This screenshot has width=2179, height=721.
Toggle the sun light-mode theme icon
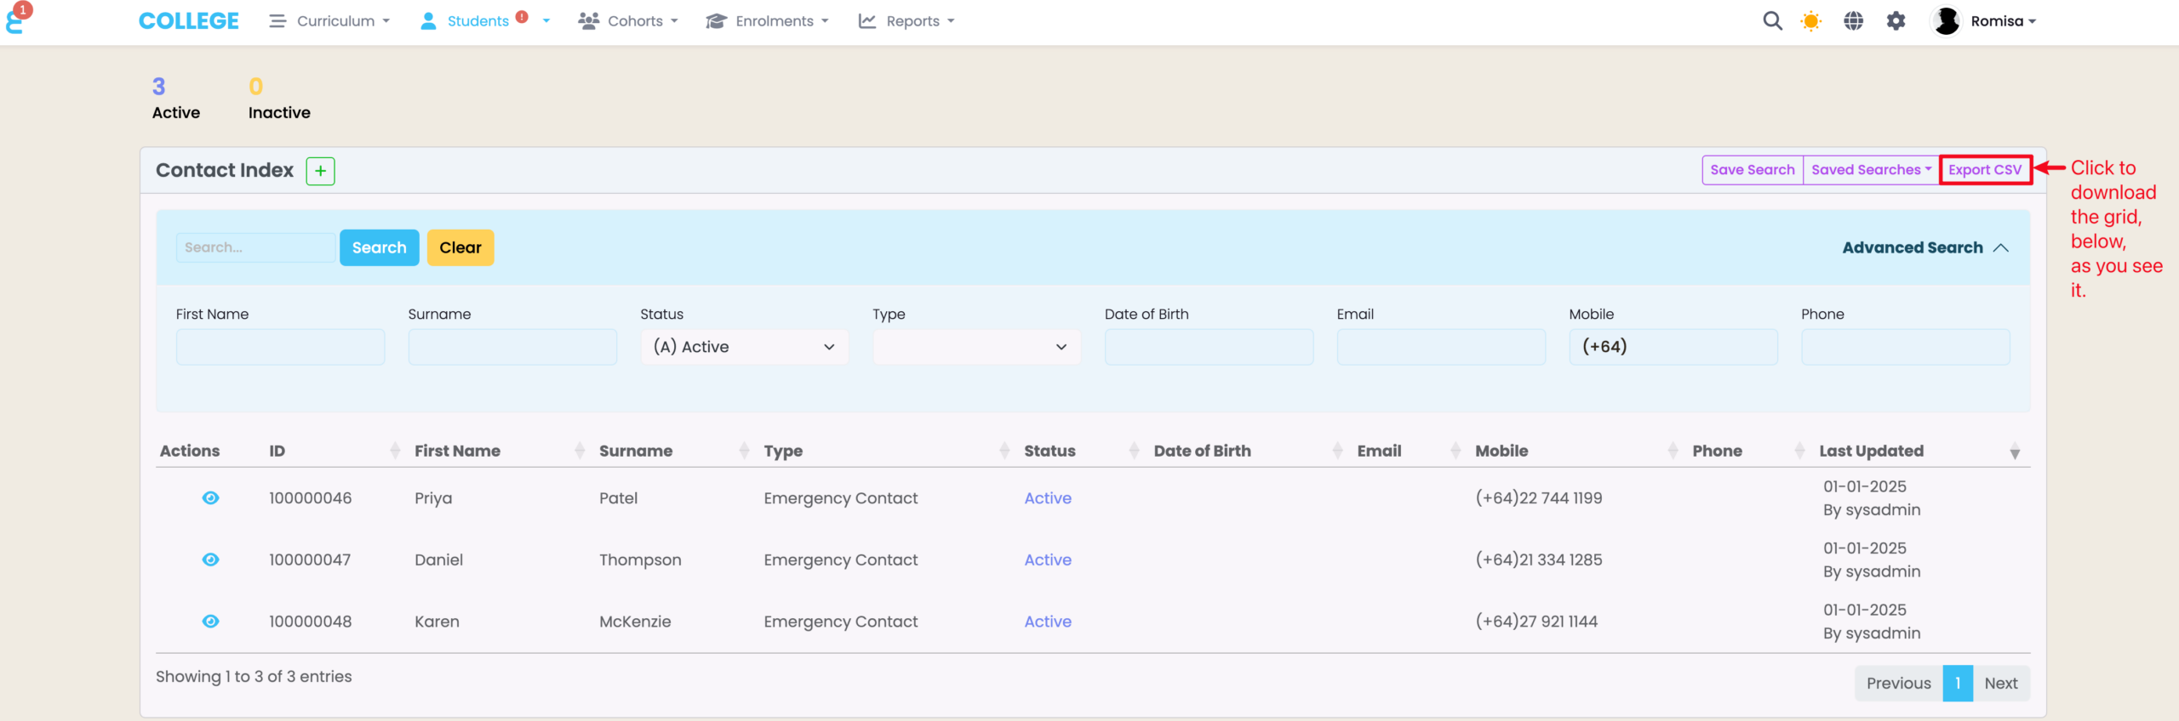click(x=1811, y=21)
